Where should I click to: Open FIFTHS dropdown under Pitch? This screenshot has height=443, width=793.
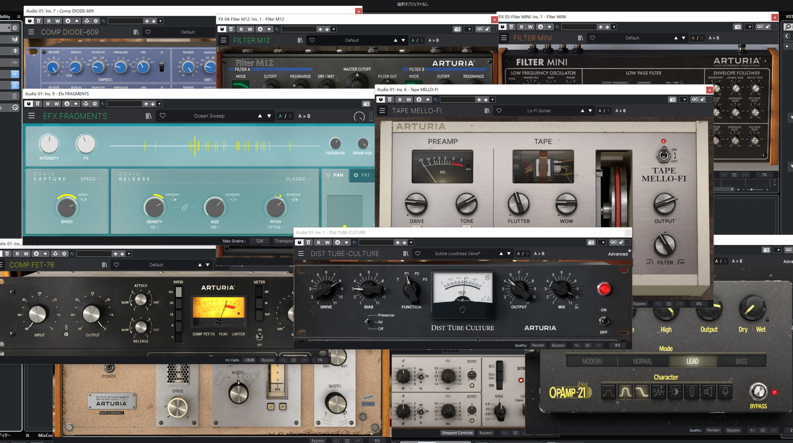pos(276,227)
